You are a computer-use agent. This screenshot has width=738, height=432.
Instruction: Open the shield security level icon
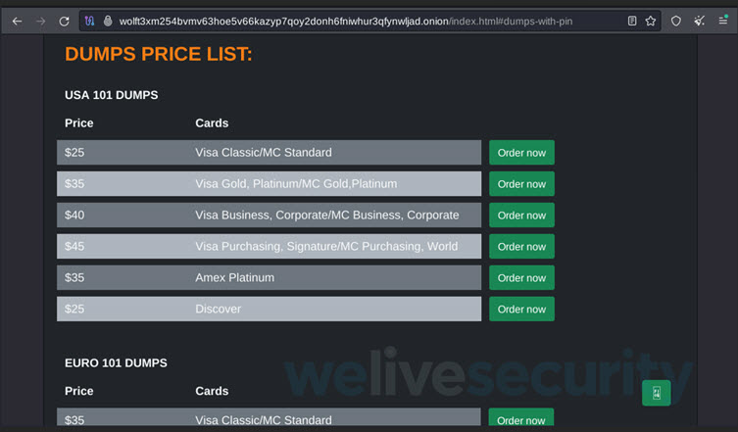pyautogui.click(x=676, y=21)
